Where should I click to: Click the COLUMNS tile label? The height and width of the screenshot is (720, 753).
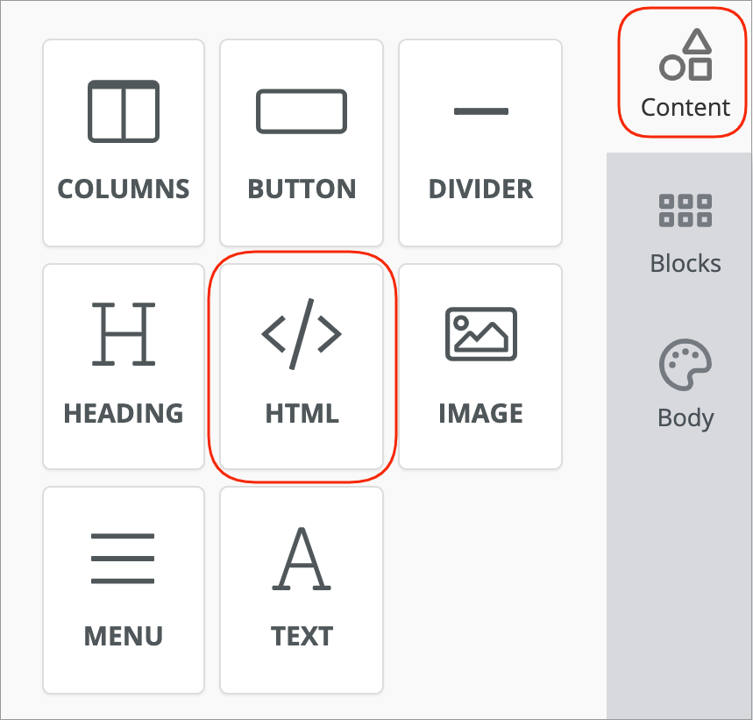(124, 189)
